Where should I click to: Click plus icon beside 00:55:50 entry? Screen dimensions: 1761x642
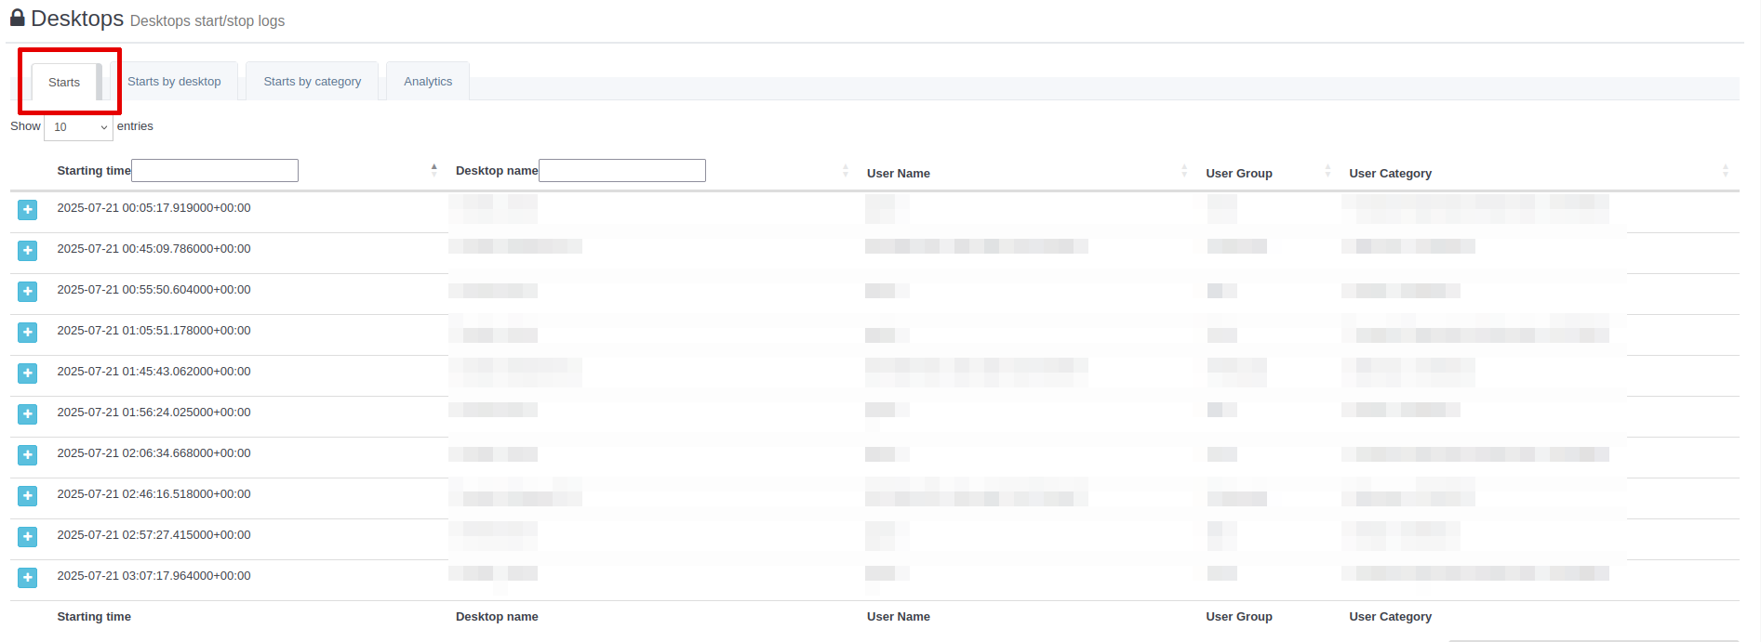tap(28, 292)
